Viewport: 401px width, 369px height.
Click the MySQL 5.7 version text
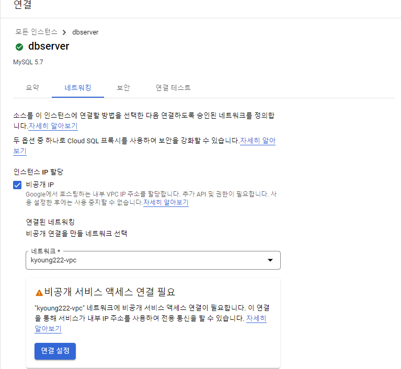[28, 62]
